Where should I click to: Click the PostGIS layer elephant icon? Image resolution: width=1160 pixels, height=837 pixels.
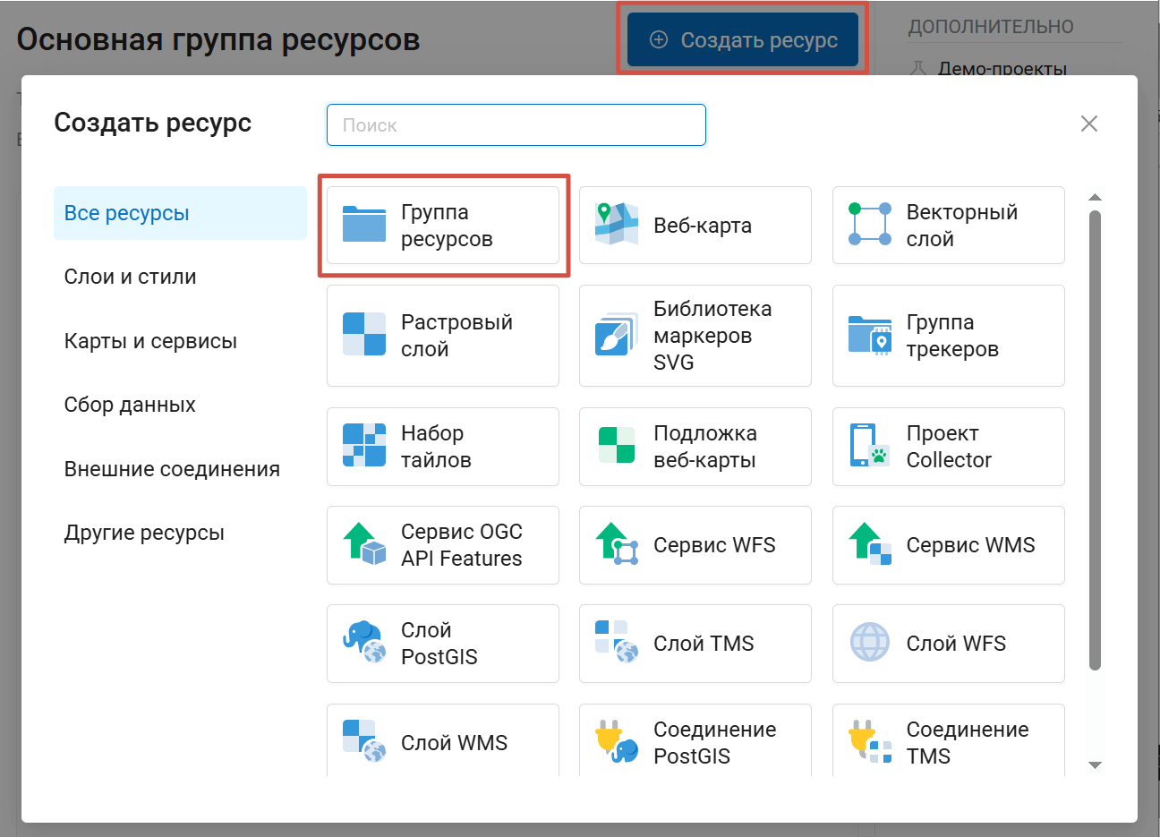(x=364, y=643)
